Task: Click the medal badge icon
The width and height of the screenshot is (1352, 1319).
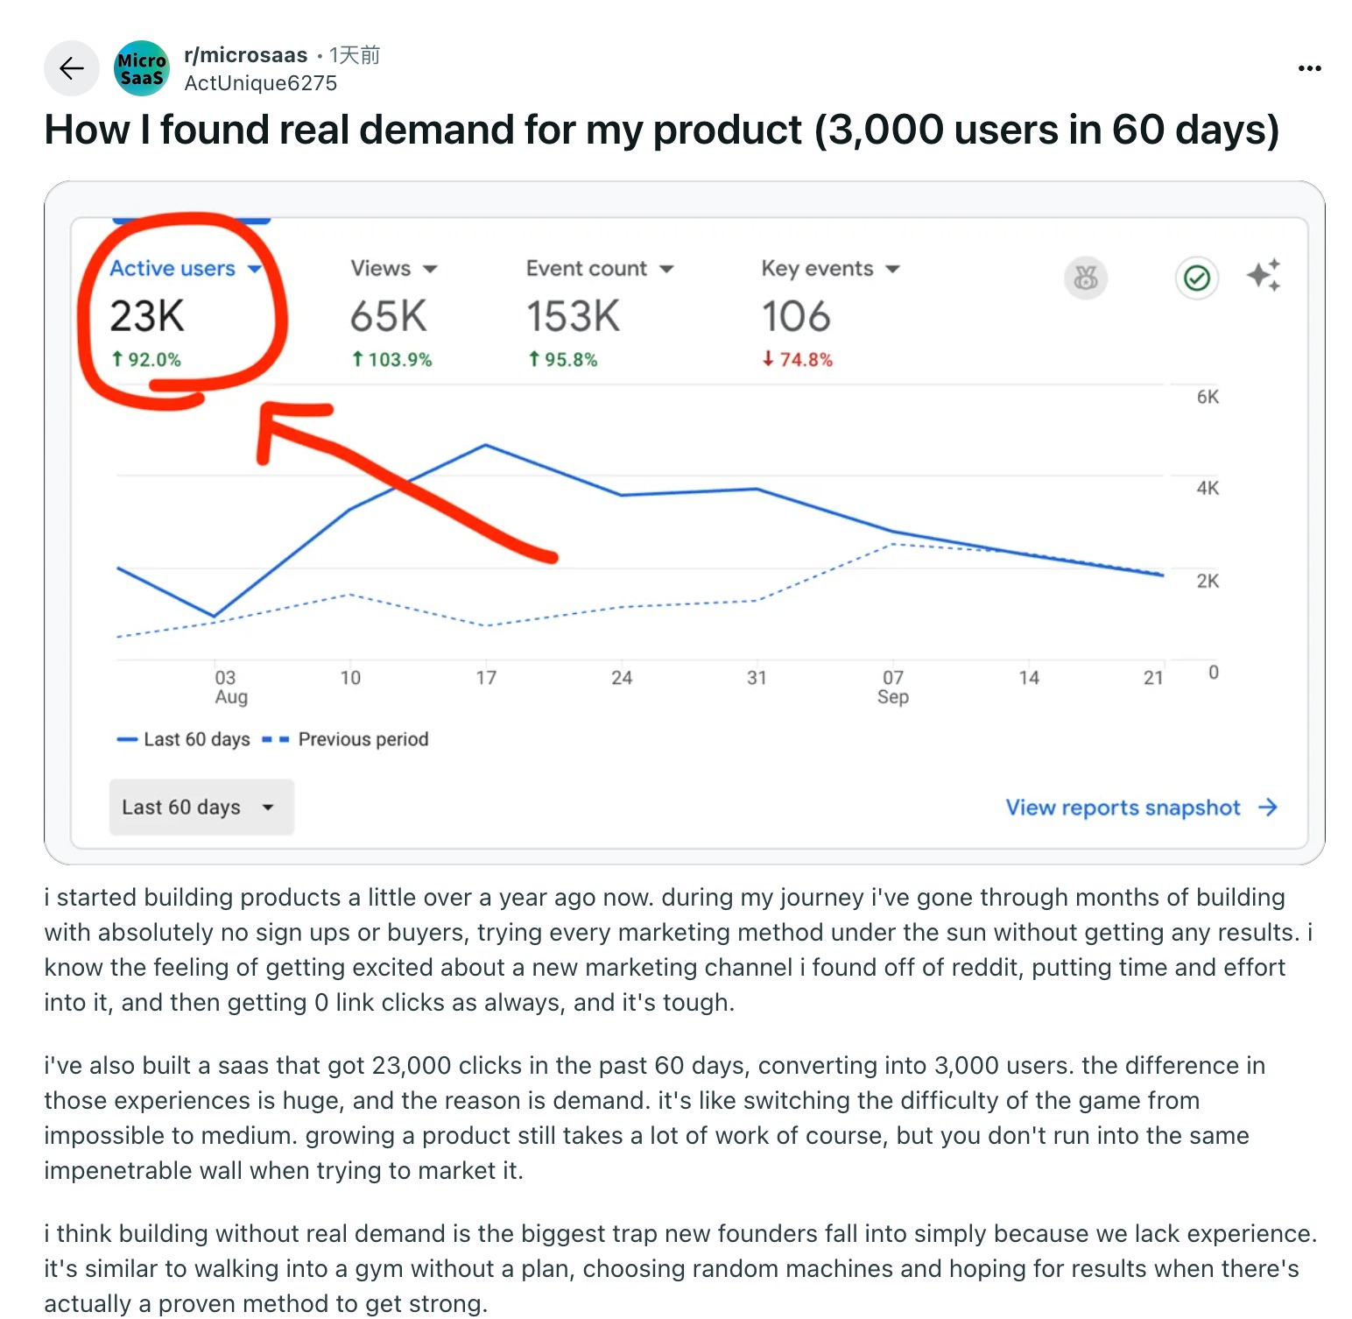Action: pos(1085,279)
